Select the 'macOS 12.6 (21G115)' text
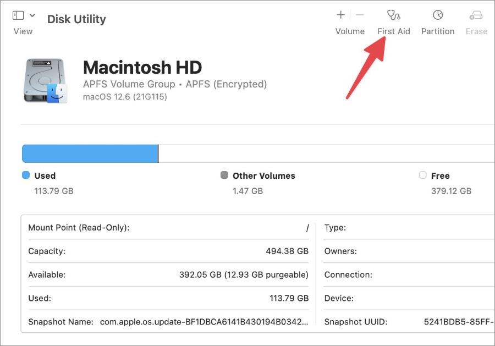495x346 pixels. point(125,97)
